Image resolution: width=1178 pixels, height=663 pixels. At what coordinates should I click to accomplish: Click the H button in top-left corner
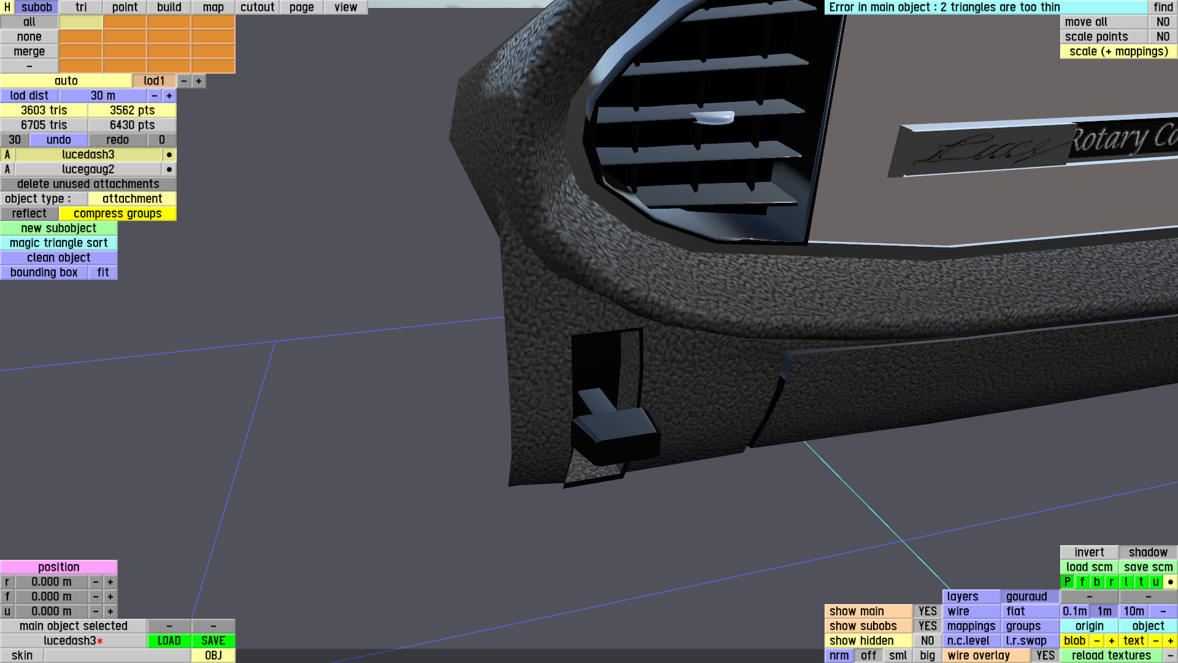coord(7,7)
